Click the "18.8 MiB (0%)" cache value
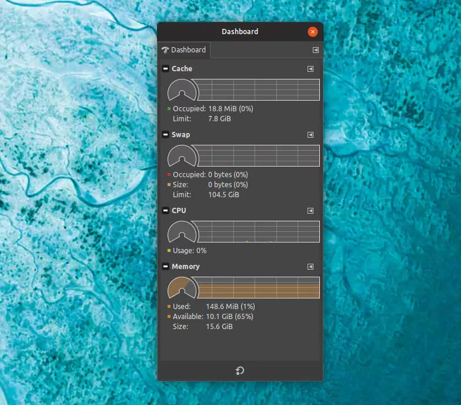The image size is (461, 405). pos(230,109)
